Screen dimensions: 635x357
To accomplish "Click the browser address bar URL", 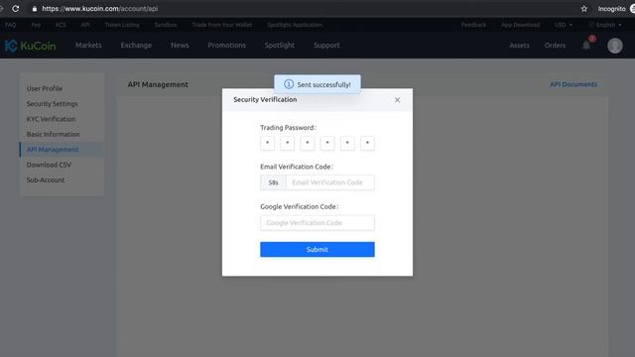I will point(99,9).
